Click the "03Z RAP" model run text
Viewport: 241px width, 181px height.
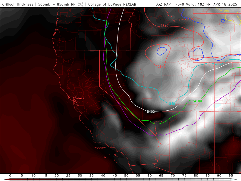point(163,4)
